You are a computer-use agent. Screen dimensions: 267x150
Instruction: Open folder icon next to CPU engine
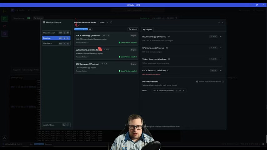coord(167,48)
